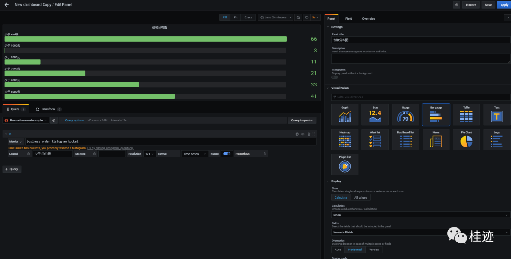Open the Query inspector
Viewport: 511px width, 259px height.
tap(302, 121)
